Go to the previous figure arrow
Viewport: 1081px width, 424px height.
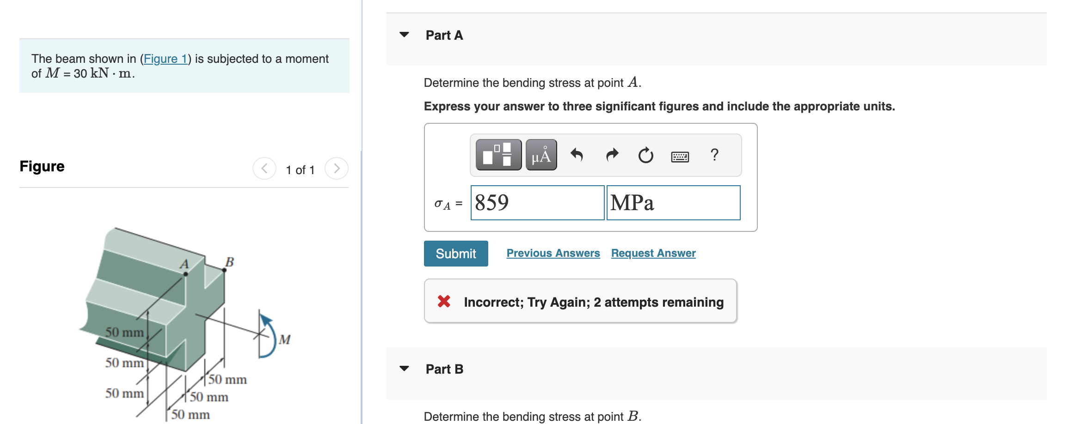click(x=264, y=169)
